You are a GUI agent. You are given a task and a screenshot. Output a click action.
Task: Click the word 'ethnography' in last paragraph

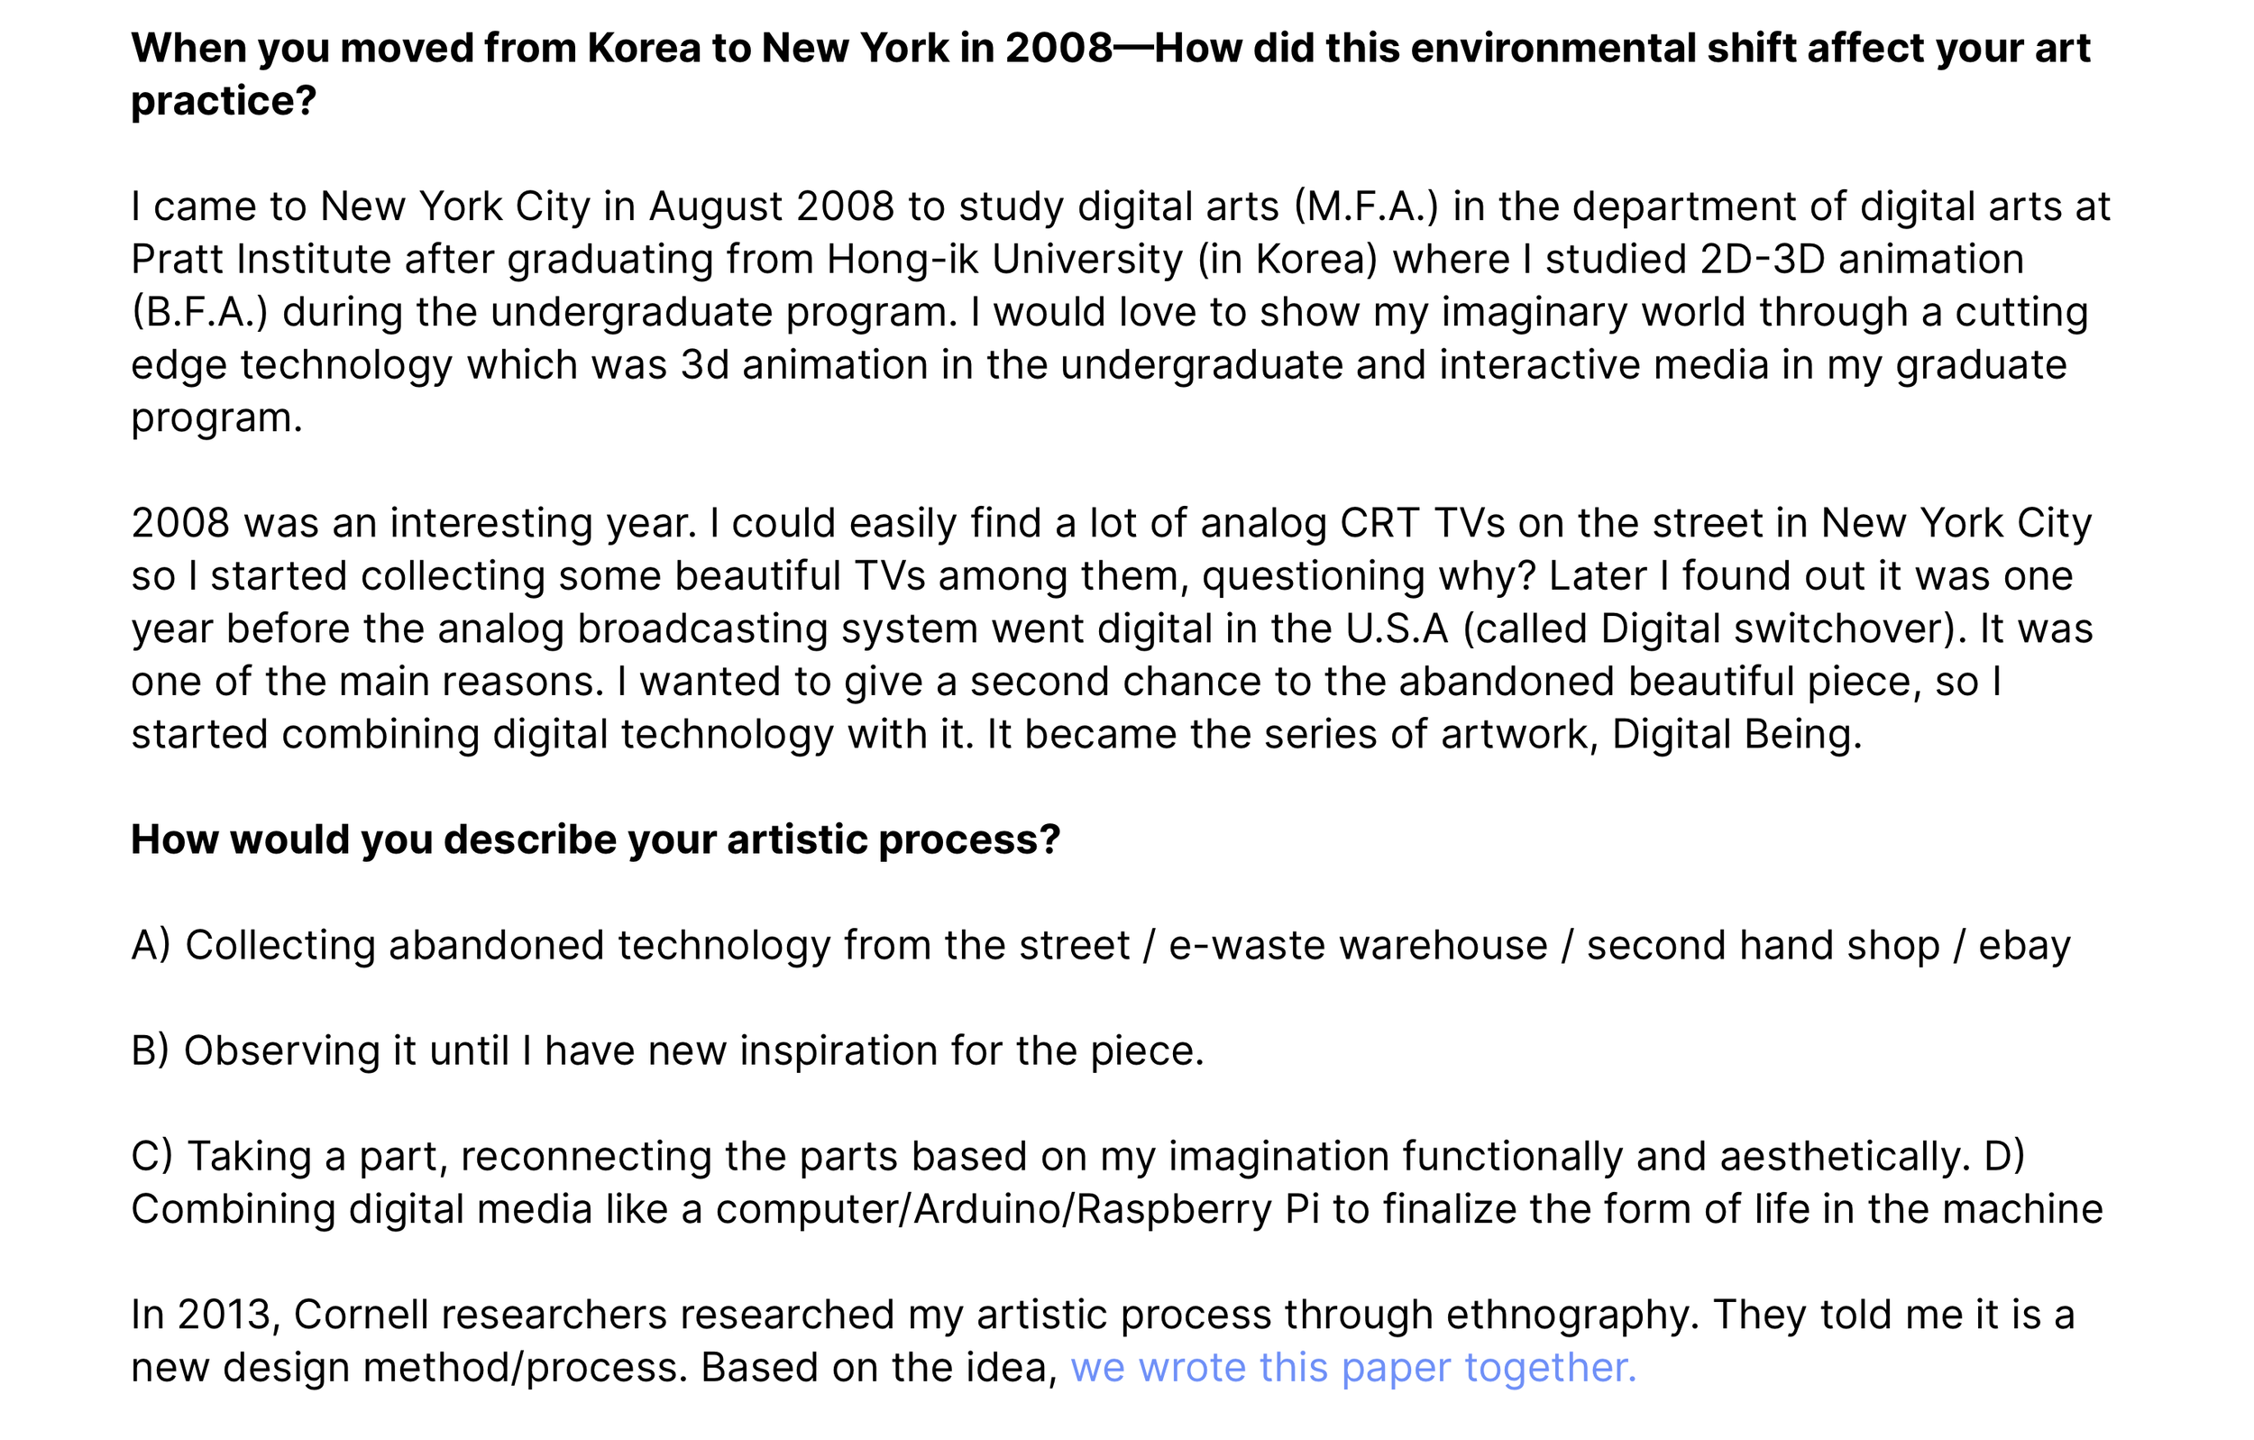coord(1566,1316)
